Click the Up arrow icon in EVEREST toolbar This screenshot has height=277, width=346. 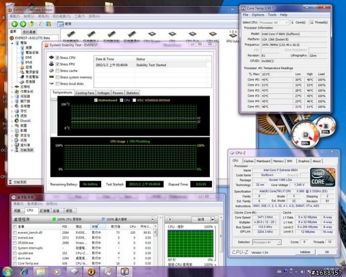pyautogui.click(x=31, y=24)
